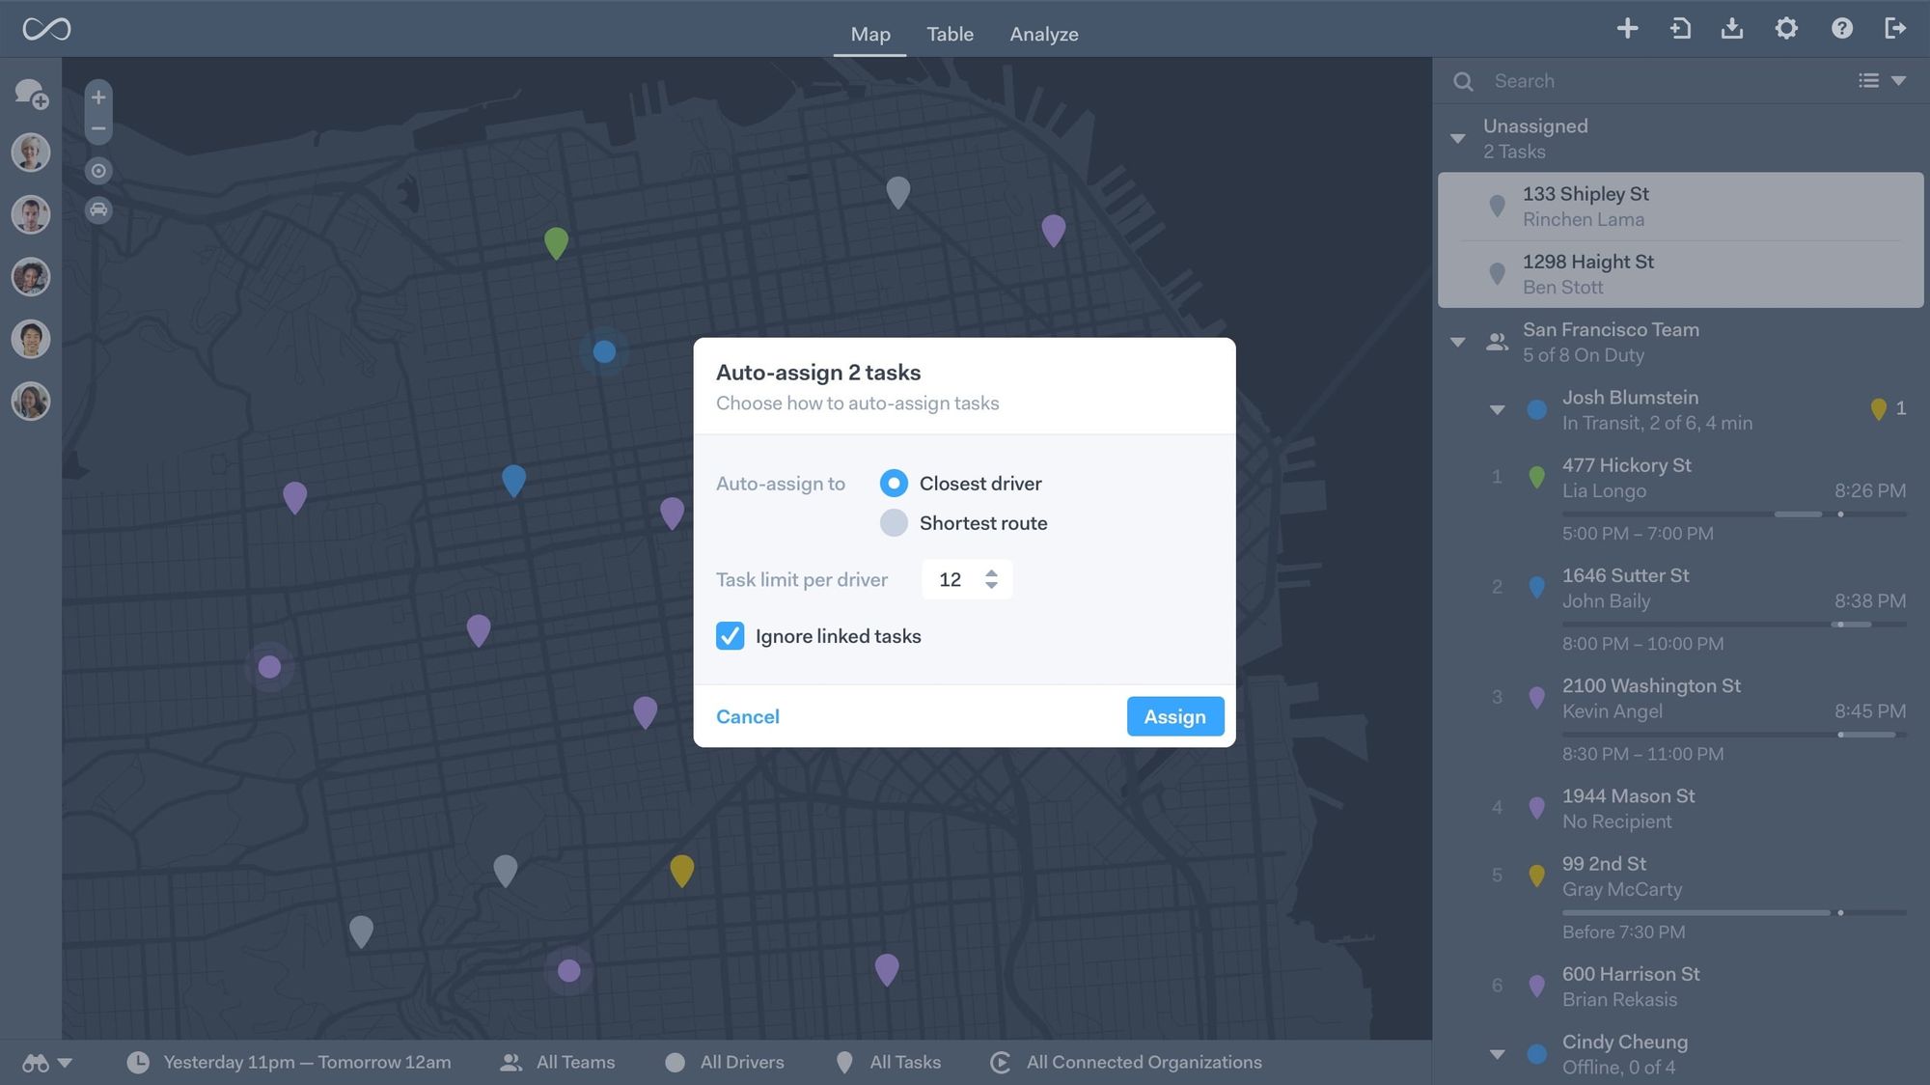Open the download/export icon
Screen dimensions: 1930x1085
(1732, 28)
